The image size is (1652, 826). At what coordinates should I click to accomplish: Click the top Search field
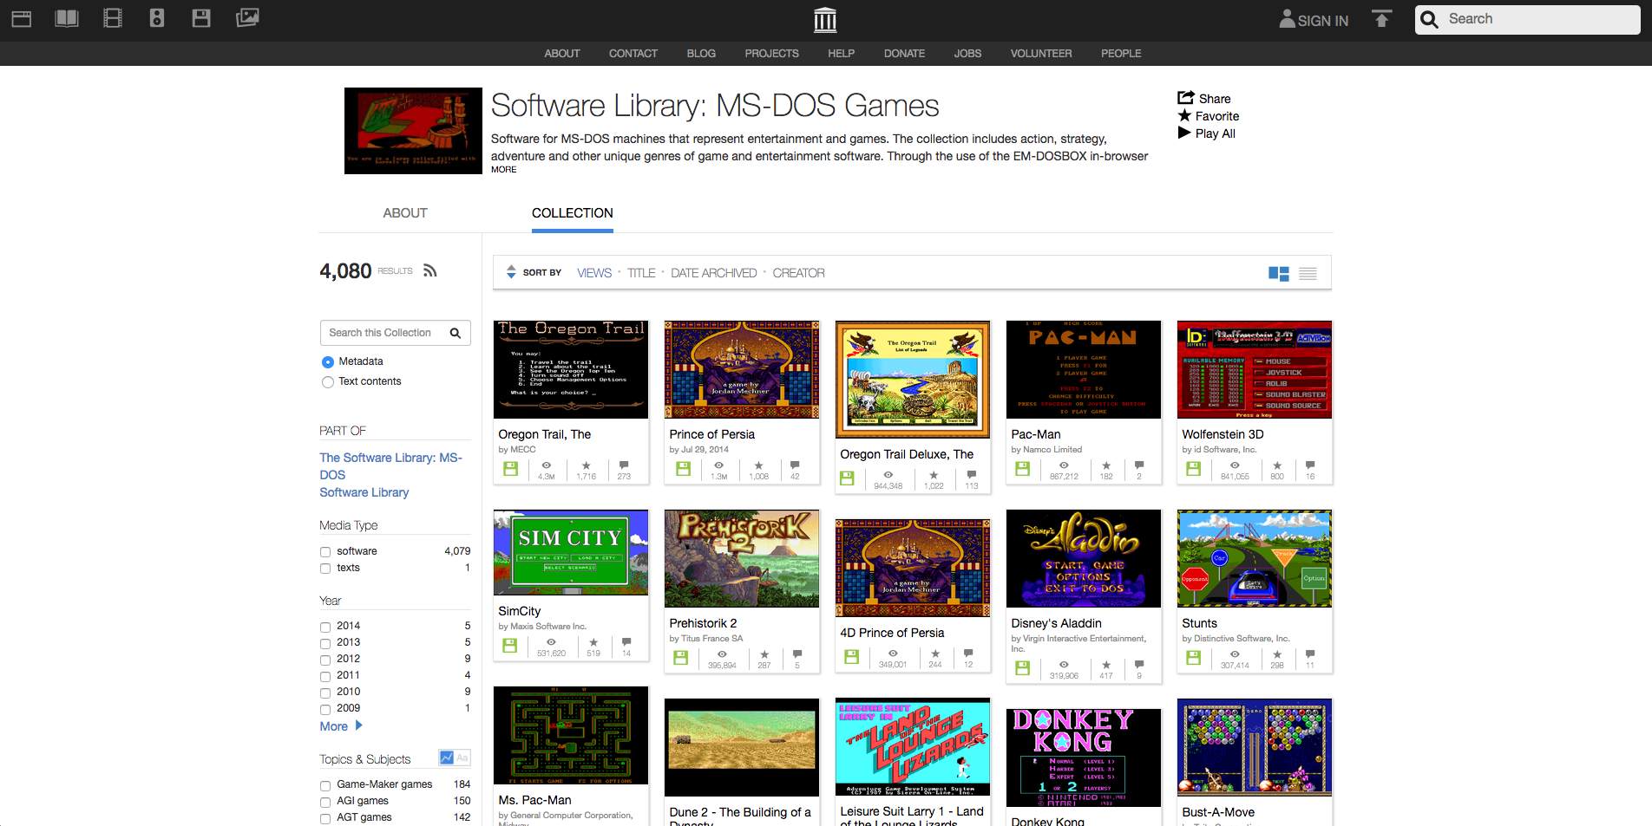point(1528,19)
